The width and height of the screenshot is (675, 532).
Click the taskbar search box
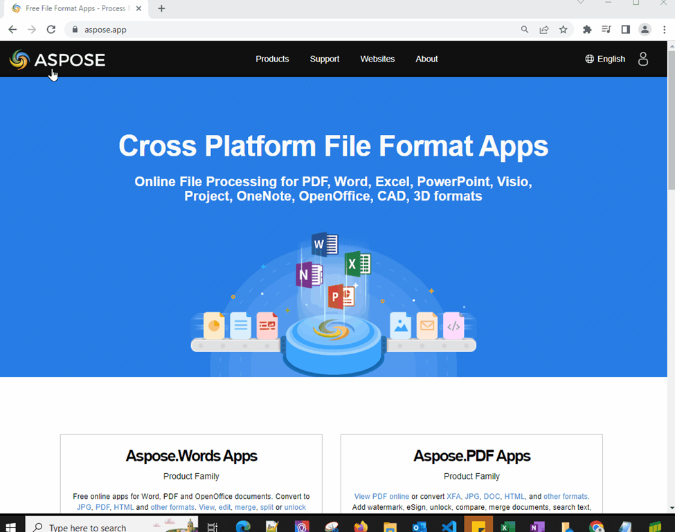pyautogui.click(x=111, y=525)
